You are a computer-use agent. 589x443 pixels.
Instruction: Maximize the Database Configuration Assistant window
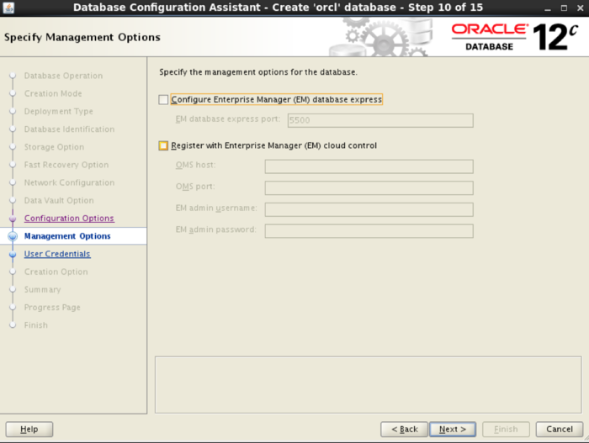564,8
